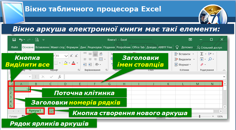The image size is (236, 130).
Task: Open the Font Color dropdown arrow
Action: point(77,63)
